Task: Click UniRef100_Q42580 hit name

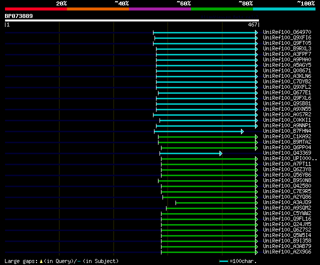Action: [x=287, y=186]
